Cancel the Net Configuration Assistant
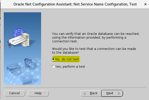The width and height of the screenshot is (149, 100). [14, 93]
